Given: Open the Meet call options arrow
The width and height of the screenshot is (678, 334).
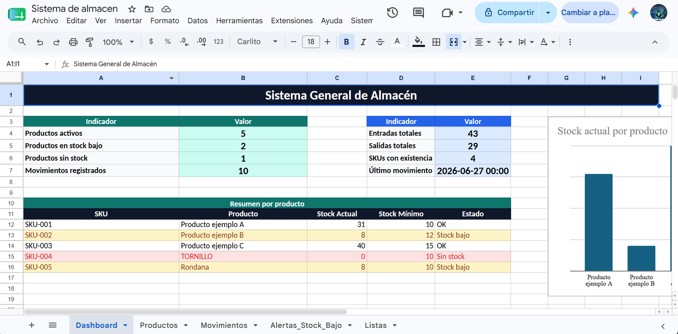Looking at the screenshot, I should 461,13.
